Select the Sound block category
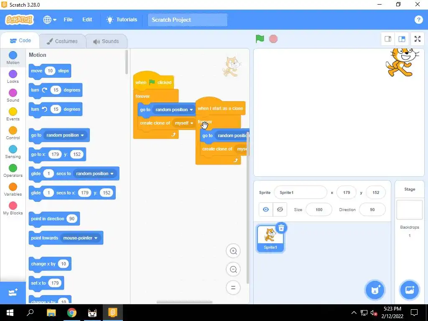Image resolution: width=428 pixels, height=321 pixels. point(13,96)
